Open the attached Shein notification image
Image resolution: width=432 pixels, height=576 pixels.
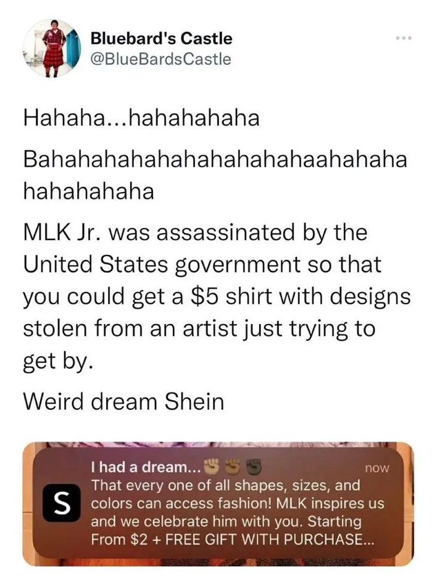218,504
